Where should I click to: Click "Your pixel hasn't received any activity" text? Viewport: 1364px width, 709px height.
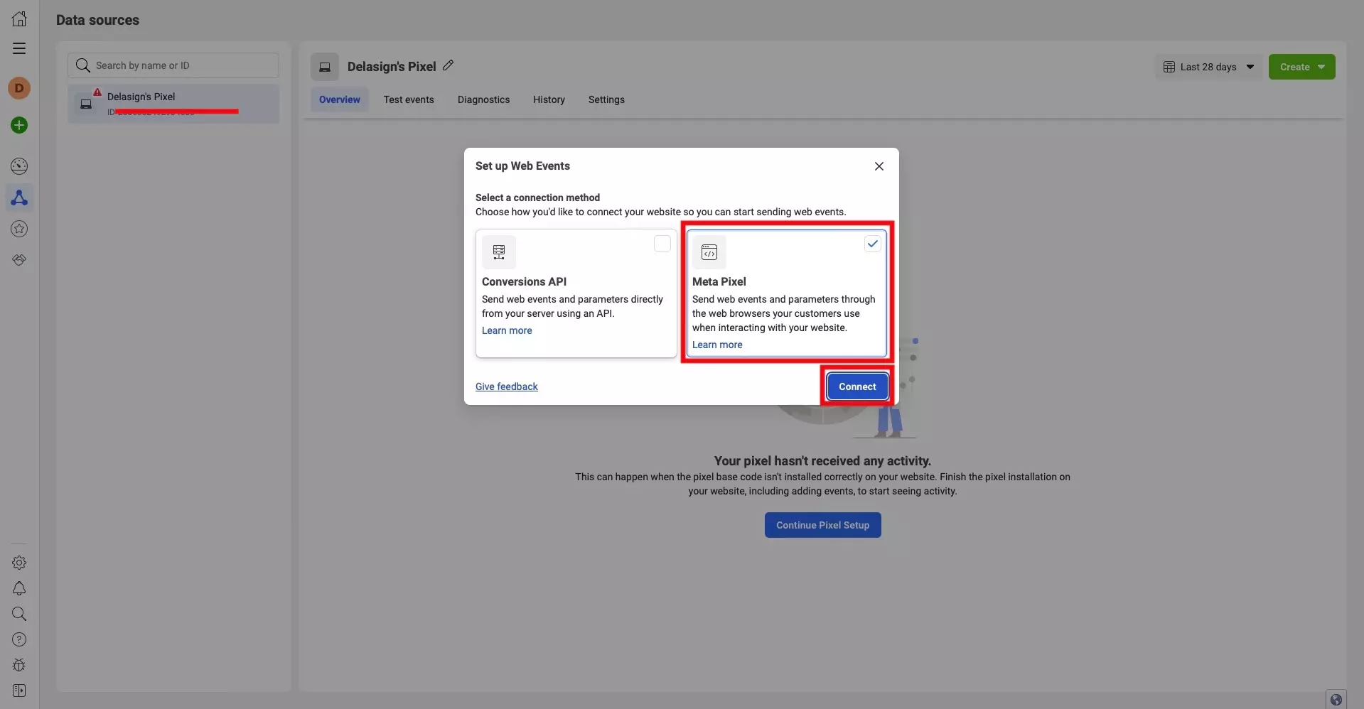coord(822,460)
